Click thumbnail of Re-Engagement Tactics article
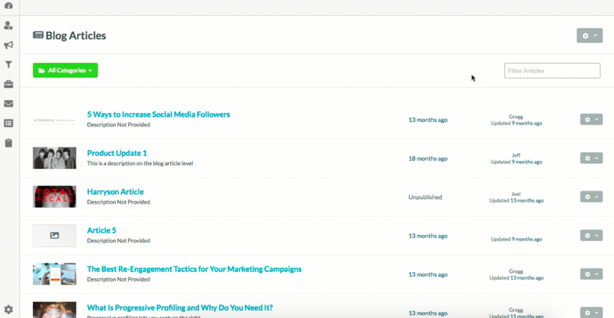The image size is (614, 318). pos(54,274)
